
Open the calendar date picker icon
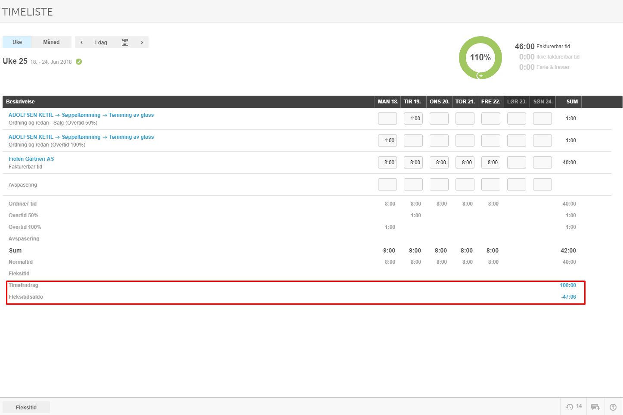point(125,42)
